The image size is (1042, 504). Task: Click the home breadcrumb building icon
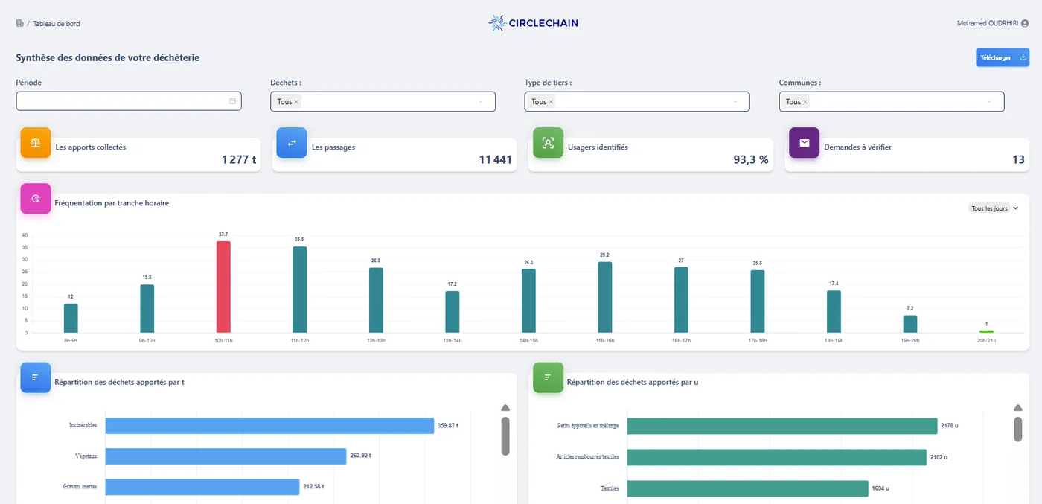(x=19, y=23)
